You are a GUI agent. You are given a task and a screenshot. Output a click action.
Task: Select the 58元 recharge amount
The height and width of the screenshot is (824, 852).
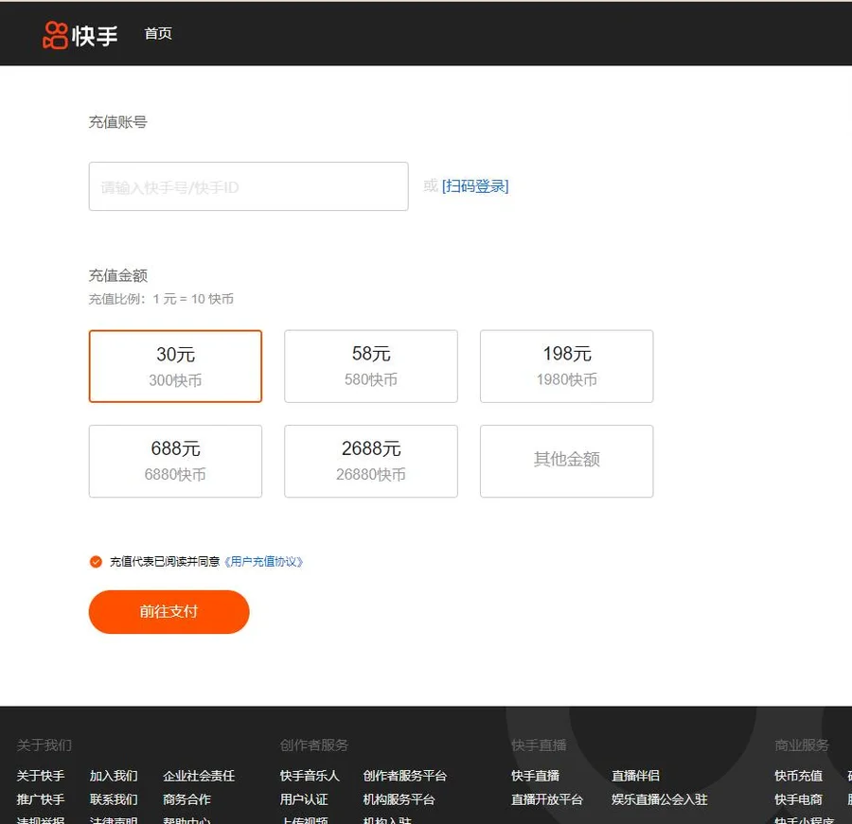[371, 366]
